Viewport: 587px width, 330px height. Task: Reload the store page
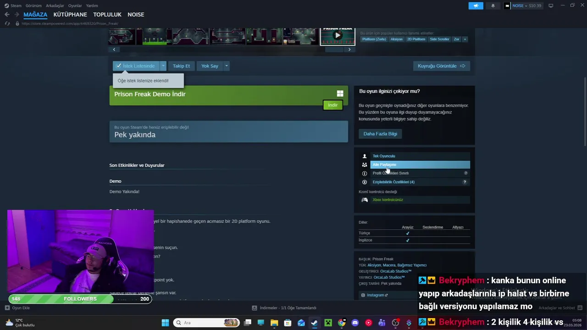7,23
